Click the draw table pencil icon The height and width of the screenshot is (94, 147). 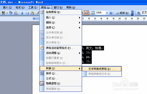(42, 12)
